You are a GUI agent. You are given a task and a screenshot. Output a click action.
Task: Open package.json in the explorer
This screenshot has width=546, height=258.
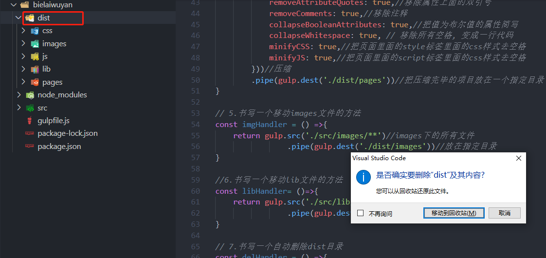point(59,147)
